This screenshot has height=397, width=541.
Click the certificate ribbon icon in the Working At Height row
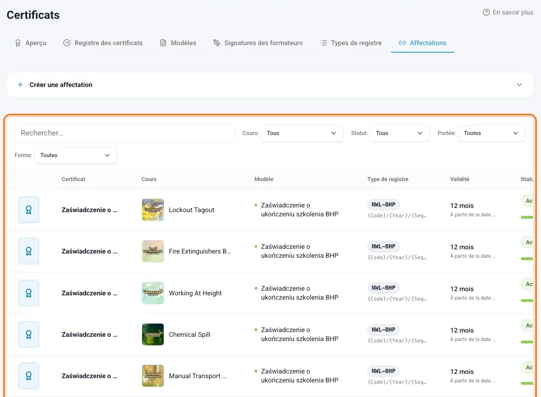29,293
